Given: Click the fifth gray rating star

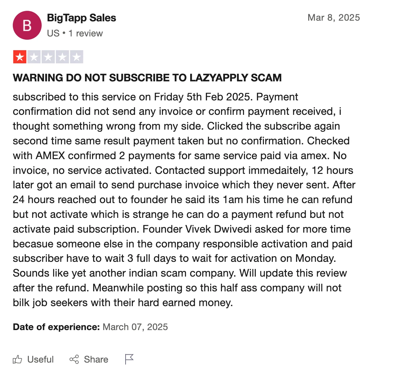Looking at the screenshot, I should point(76,57).
